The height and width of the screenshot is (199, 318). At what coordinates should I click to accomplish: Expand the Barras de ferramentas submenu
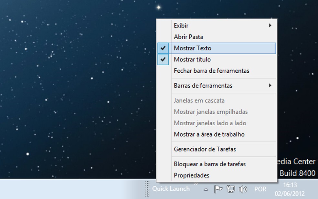[217, 86]
